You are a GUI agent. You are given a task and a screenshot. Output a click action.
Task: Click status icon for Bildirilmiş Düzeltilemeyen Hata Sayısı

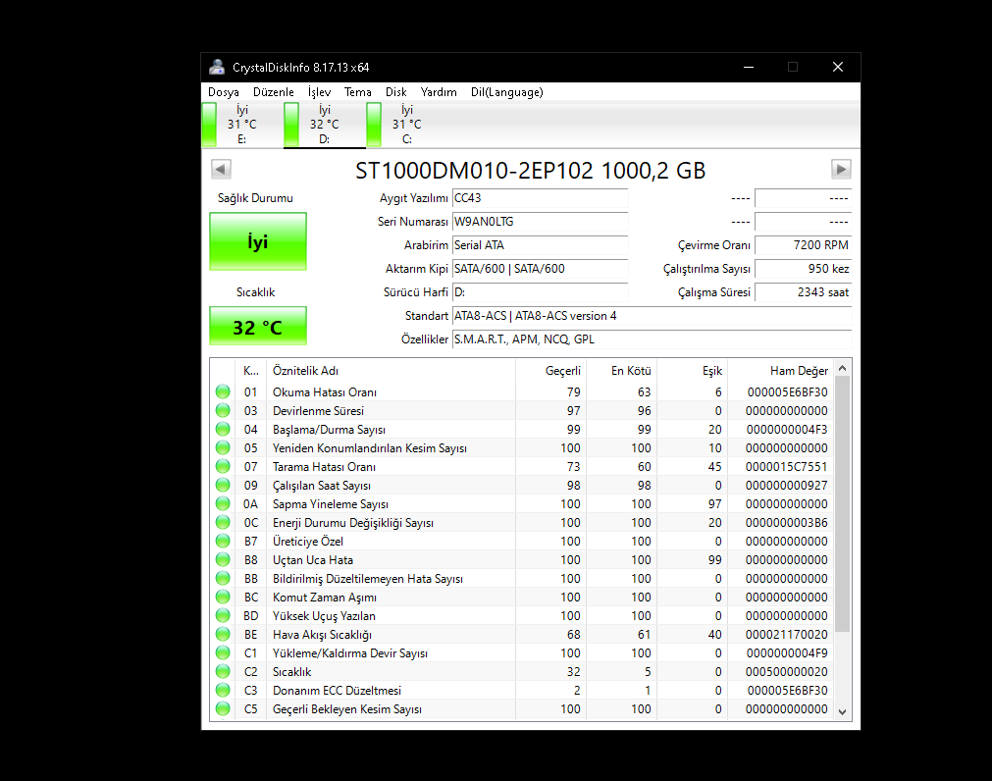point(223,579)
